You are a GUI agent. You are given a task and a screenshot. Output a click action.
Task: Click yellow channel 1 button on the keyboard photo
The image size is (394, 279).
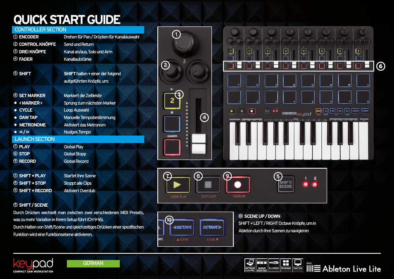pyautogui.click(x=230, y=51)
